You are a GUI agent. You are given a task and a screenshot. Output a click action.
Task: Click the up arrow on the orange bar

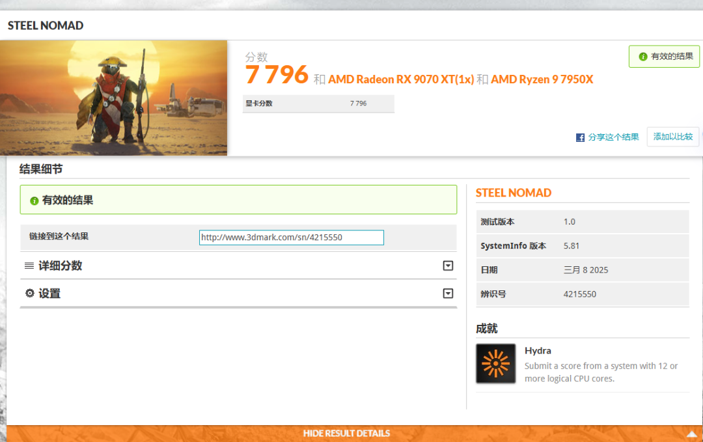691,434
